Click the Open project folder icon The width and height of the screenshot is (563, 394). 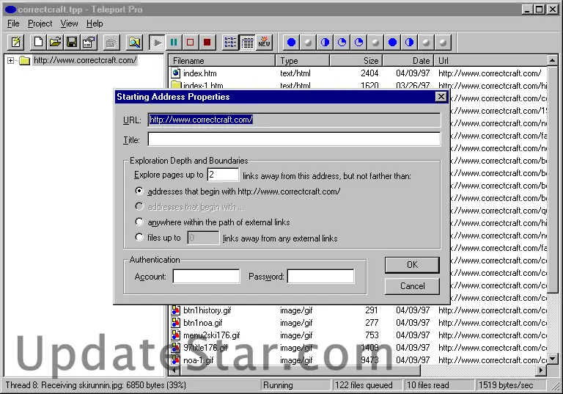click(55, 42)
